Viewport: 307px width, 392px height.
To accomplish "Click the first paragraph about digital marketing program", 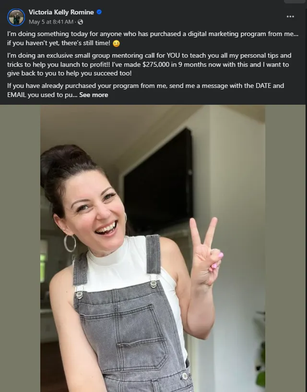I will 153,38.
